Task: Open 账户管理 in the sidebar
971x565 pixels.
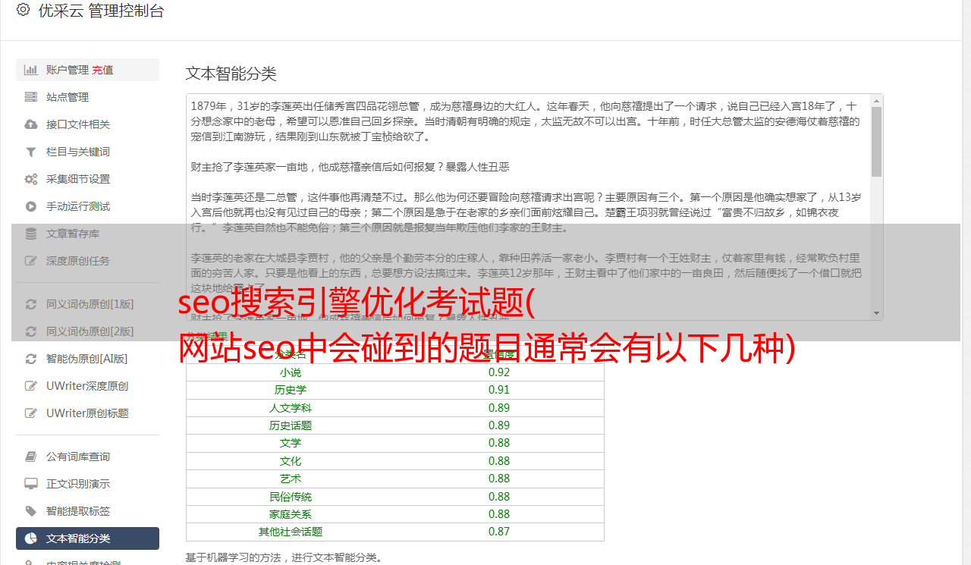Action: (x=87, y=70)
